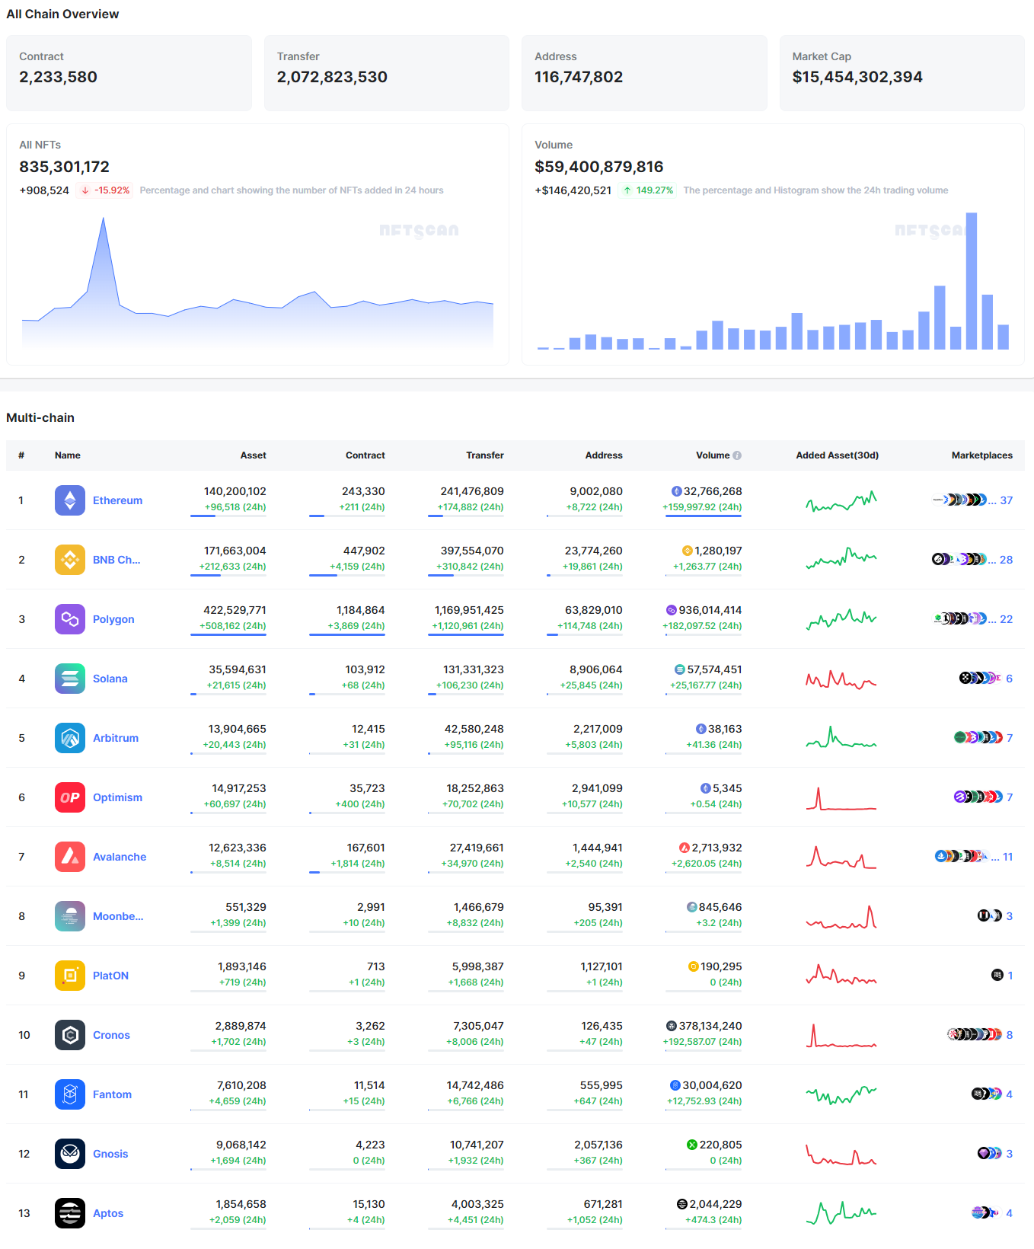This screenshot has width=1034, height=1249.
Task: Open the PlatON chain link
Action: pos(110,976)
